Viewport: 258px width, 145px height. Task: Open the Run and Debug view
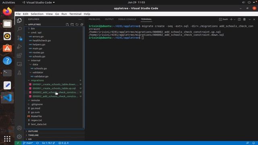click(19, 47)
